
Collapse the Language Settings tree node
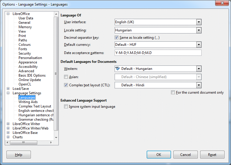[8, 93]
